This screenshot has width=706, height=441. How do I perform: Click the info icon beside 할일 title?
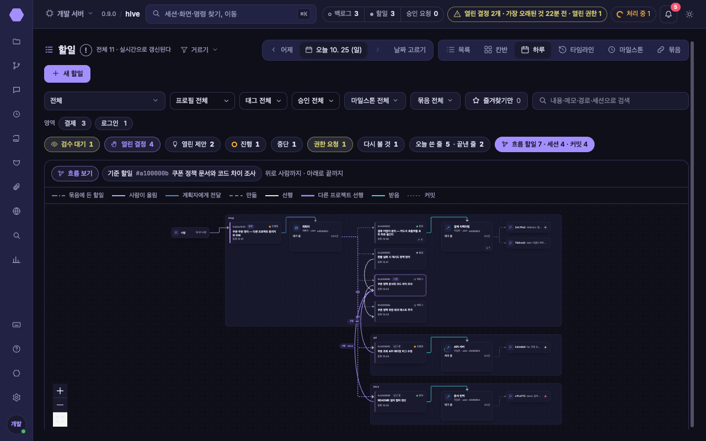click(86, 50)
